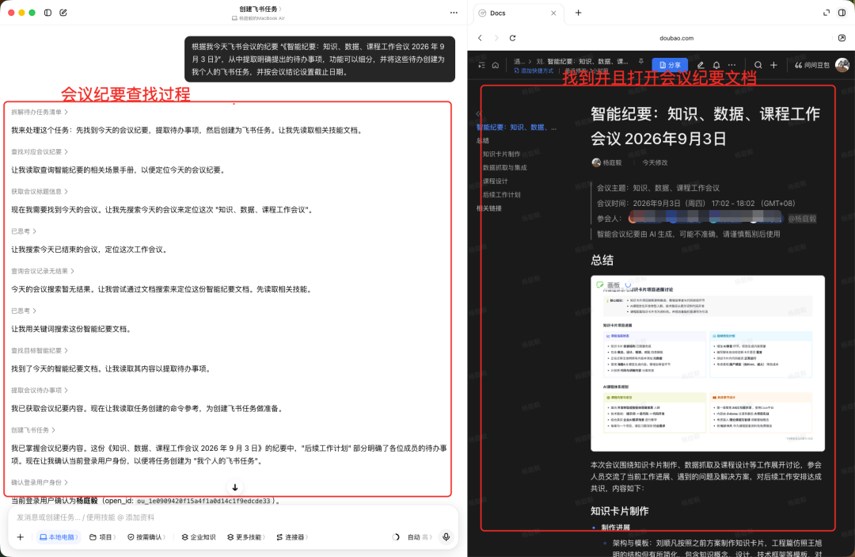855x557 pixels.
Task: Expand 查找目标智能纪要 step
Action: 40,351
